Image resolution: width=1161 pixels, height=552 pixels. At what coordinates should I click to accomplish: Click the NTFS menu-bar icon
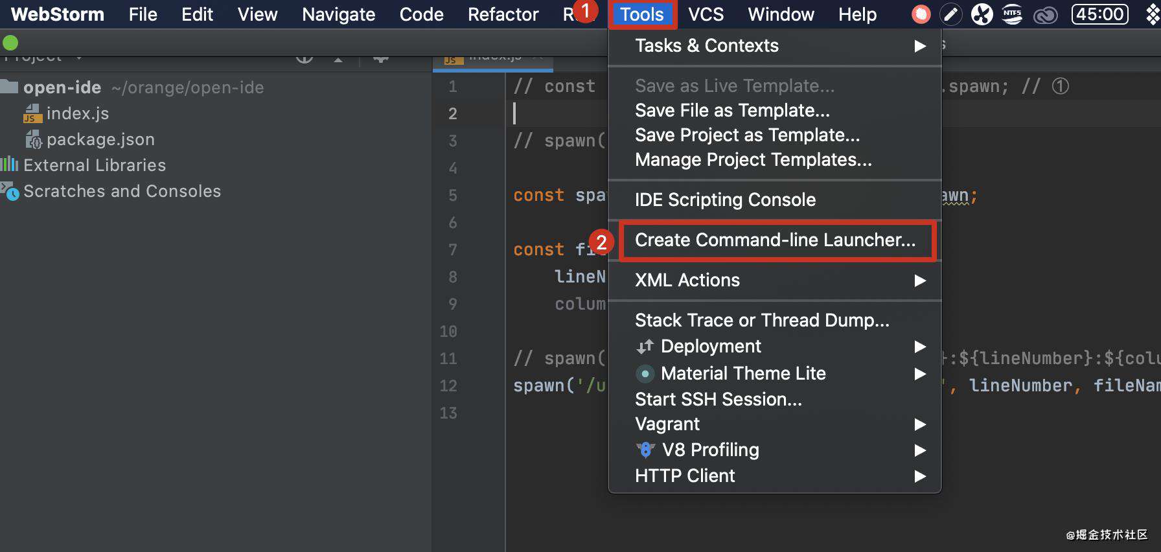1012,14
